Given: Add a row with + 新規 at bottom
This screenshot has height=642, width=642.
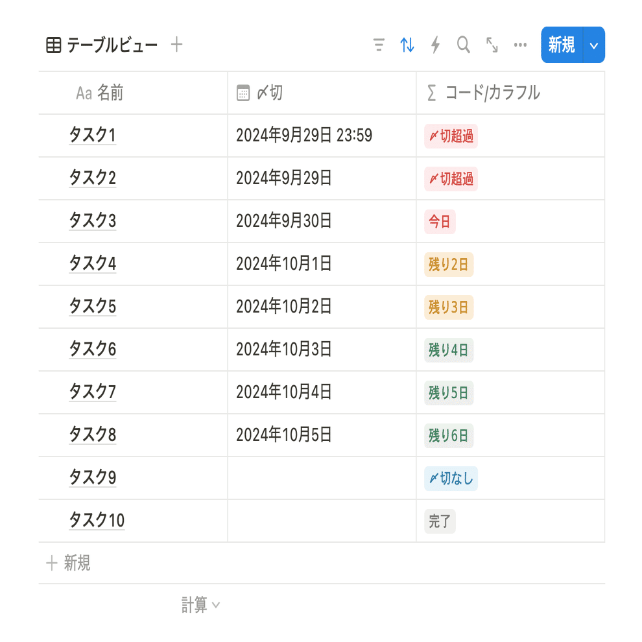Looking at the screenshot, I should [68, 563].
